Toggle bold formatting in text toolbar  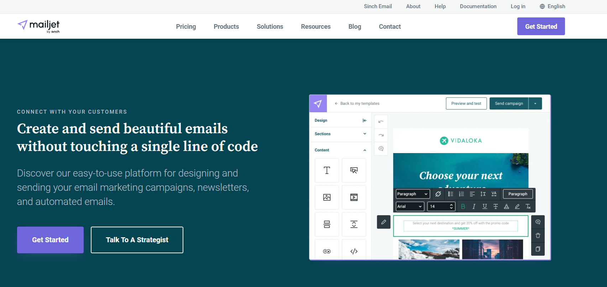463,206
